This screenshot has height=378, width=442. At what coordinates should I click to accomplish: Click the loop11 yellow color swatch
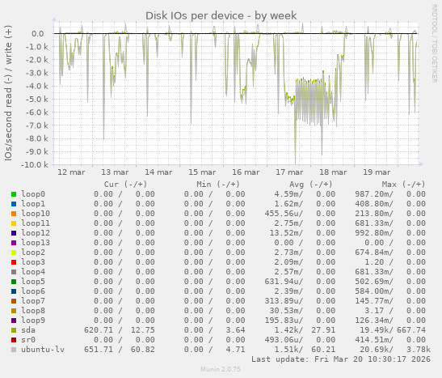tap(14, 223)
